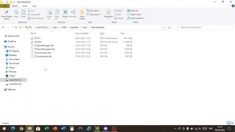The height and width of the screenshot is (132, 235).
Task: Click ACER in the address path
Action: point(64,27)
